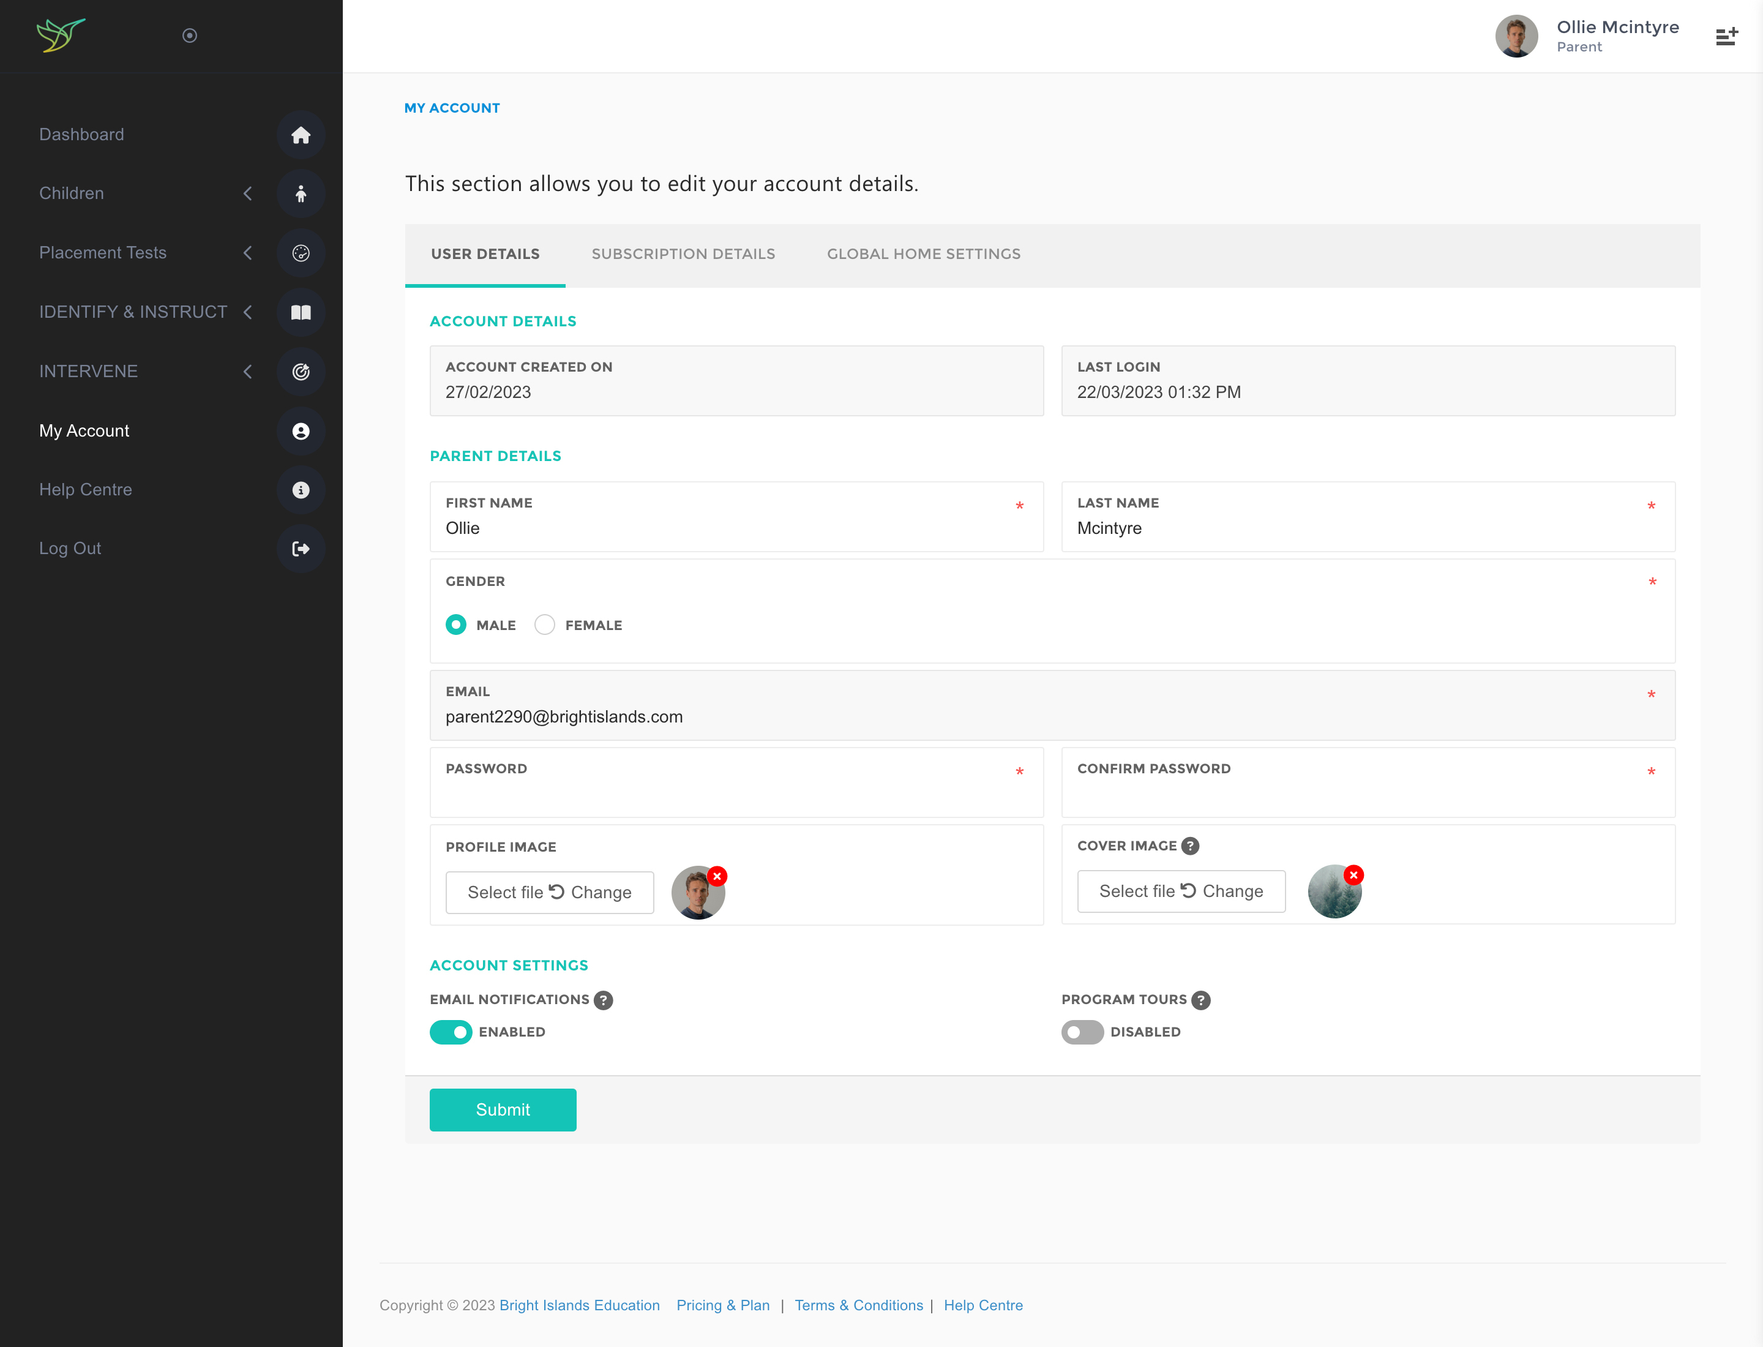Expand the Placement Tests chevron

(x=248, y=253)
